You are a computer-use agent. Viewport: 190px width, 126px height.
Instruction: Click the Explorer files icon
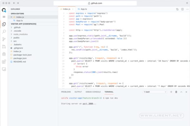pos(4,24)
